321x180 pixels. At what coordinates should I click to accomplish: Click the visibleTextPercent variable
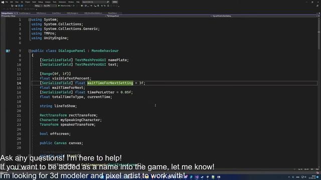71,78
